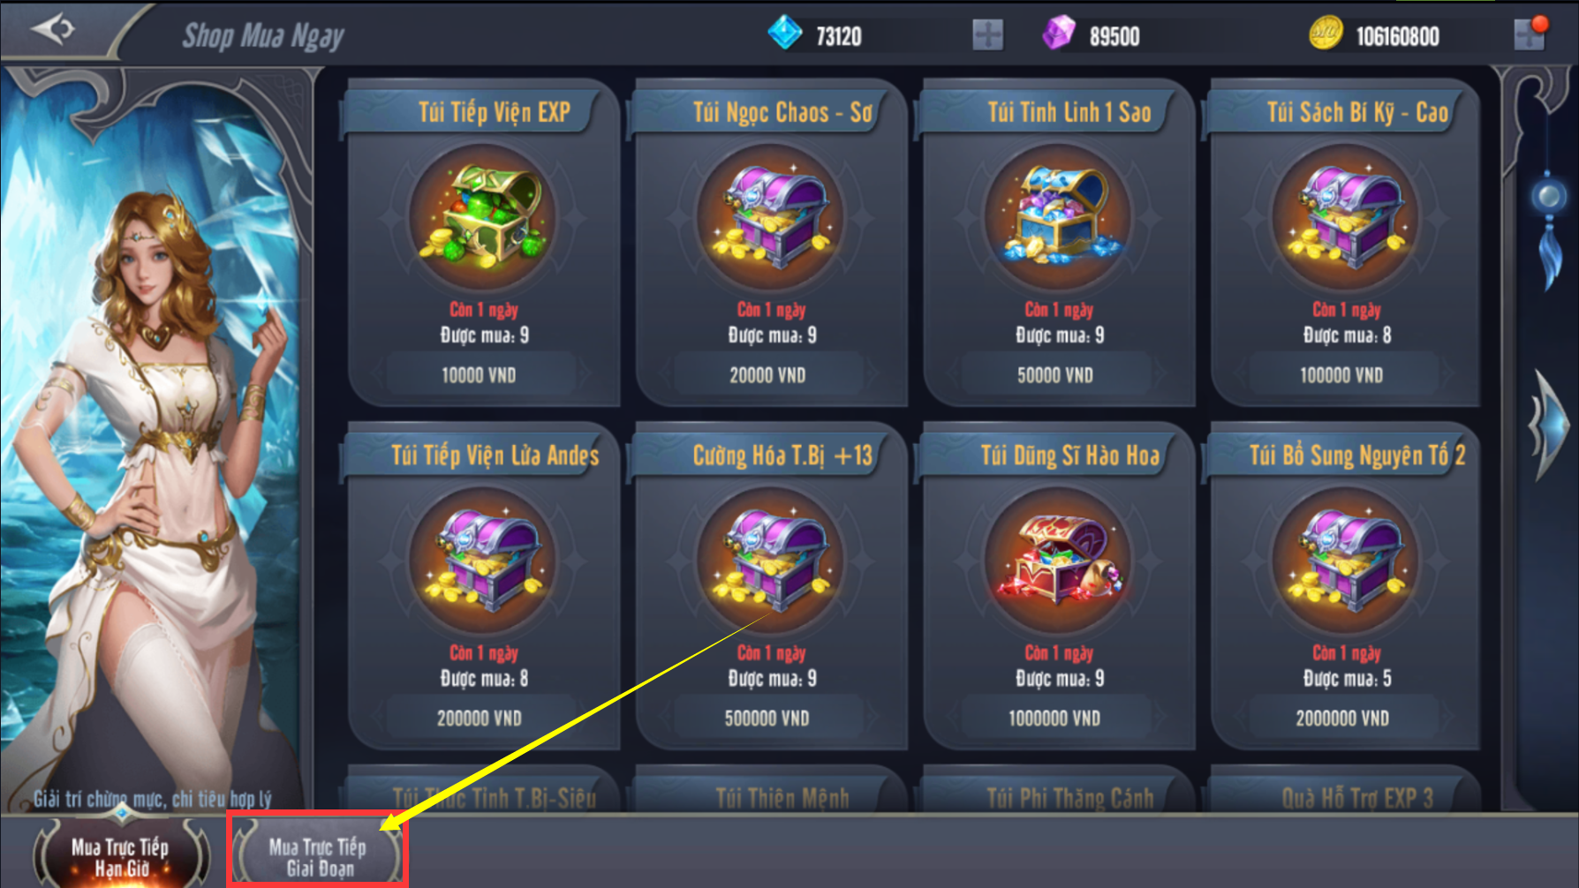Viewport: 1579px width, 888px height.
Task: Buy Túi Tiếp Viện EXP for 10000 VND
Action: pos(480,375)
